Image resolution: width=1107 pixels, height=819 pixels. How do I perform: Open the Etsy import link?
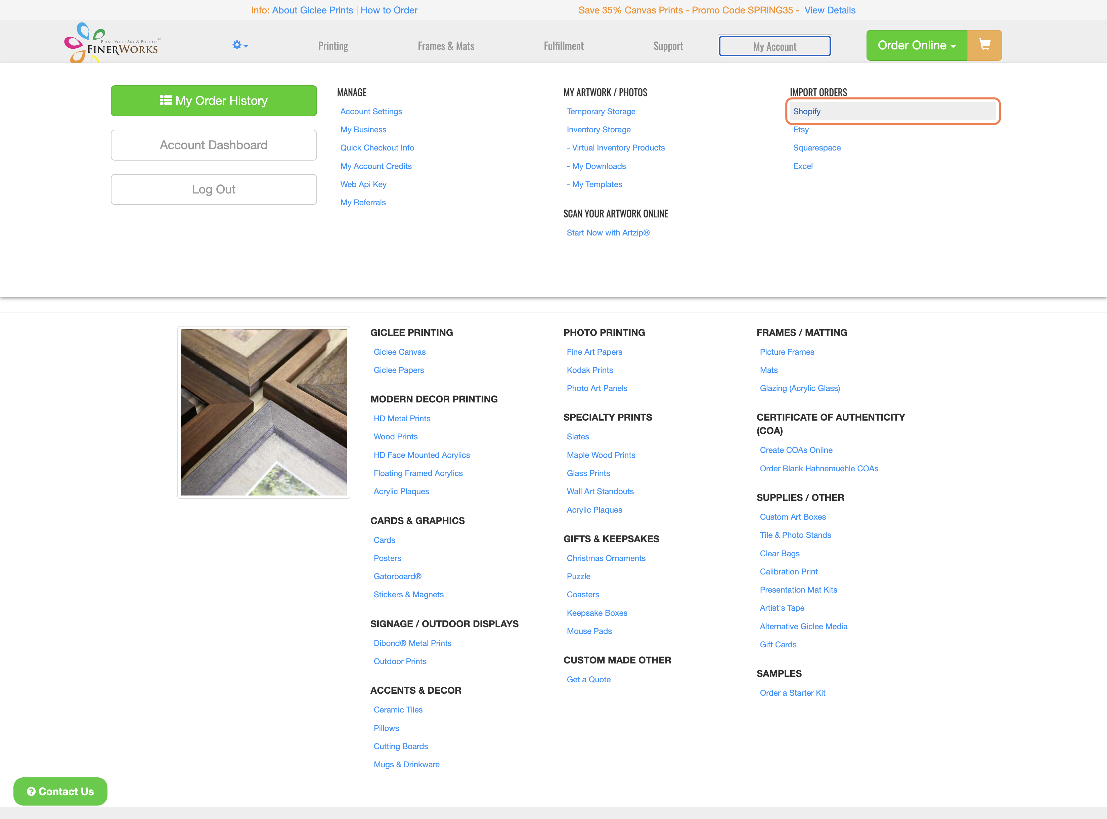tap(801, 129)
